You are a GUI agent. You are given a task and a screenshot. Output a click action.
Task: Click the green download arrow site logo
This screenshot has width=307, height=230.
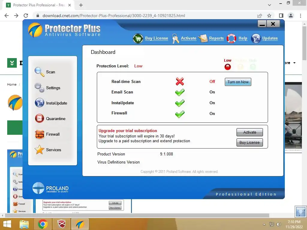click(12, 63)
